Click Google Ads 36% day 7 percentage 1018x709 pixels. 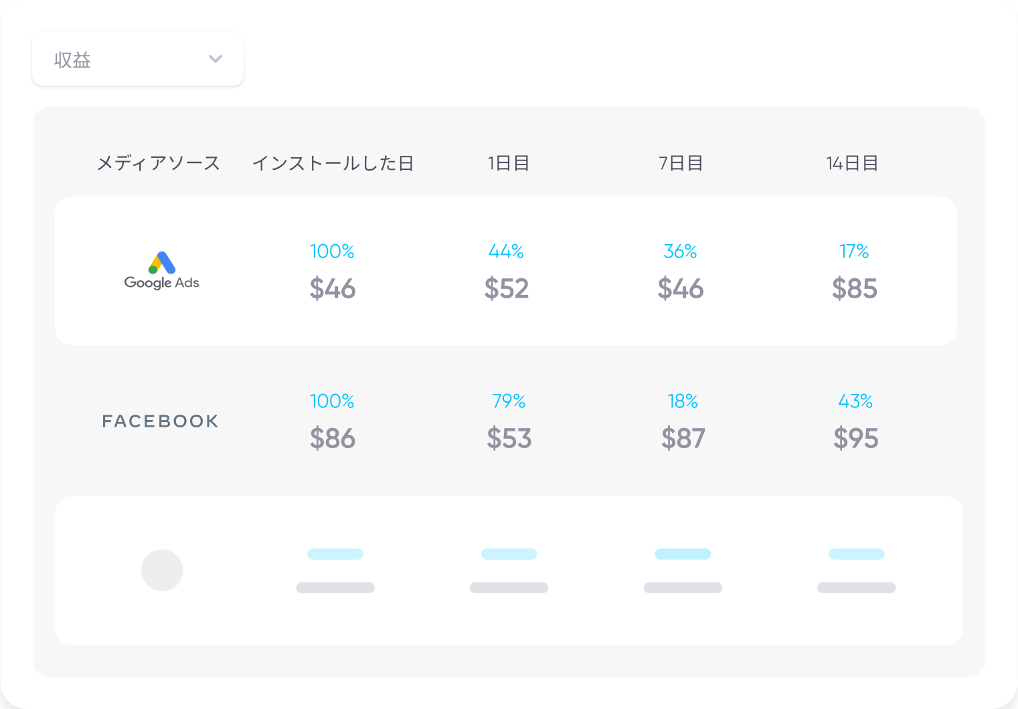[680, 251]
